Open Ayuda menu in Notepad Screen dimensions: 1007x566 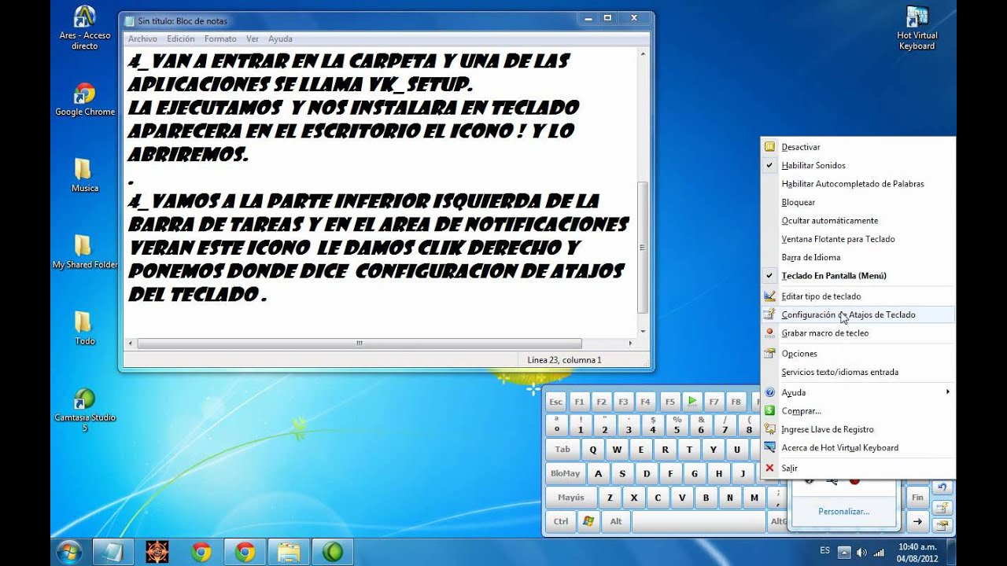pyautogui.click(x=280, y=39)
